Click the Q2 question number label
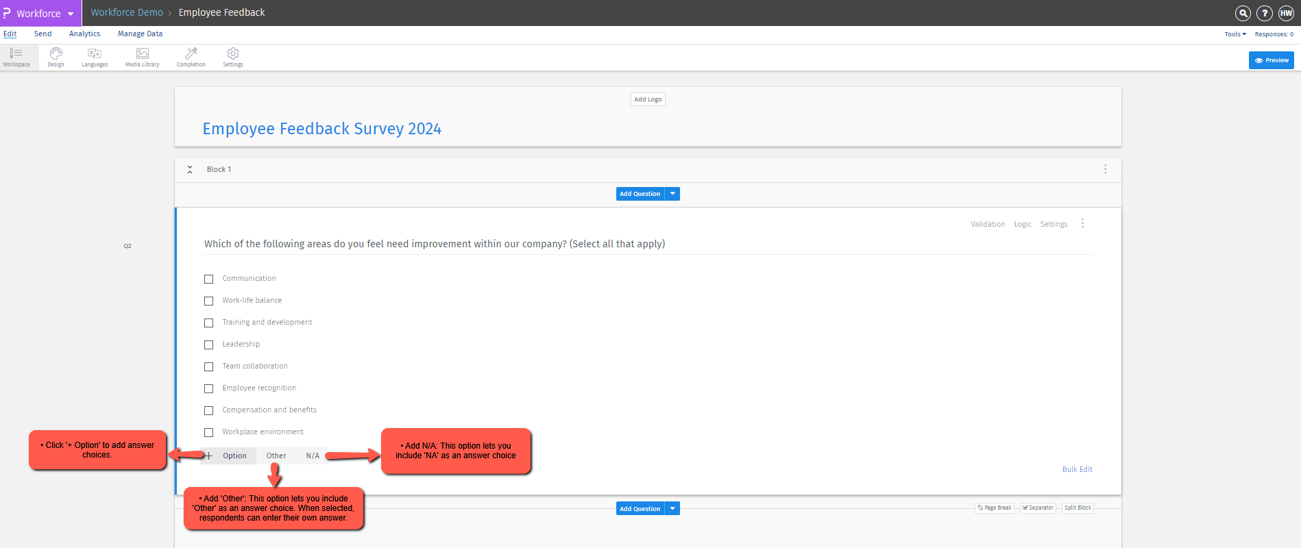Image resolution: width=1301 pixels, height=548 pixels. 127,246
